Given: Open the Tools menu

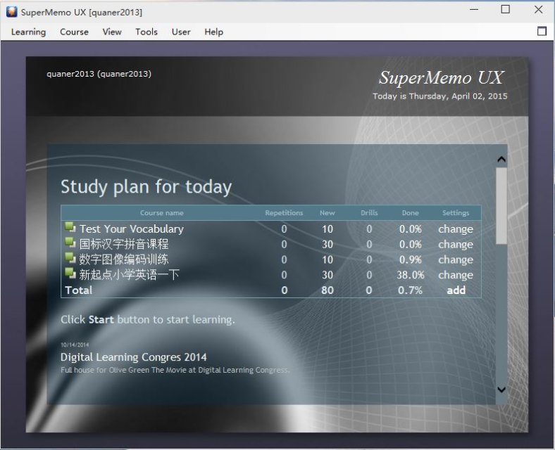Looking at the screenshot, I should coord(146,32).
